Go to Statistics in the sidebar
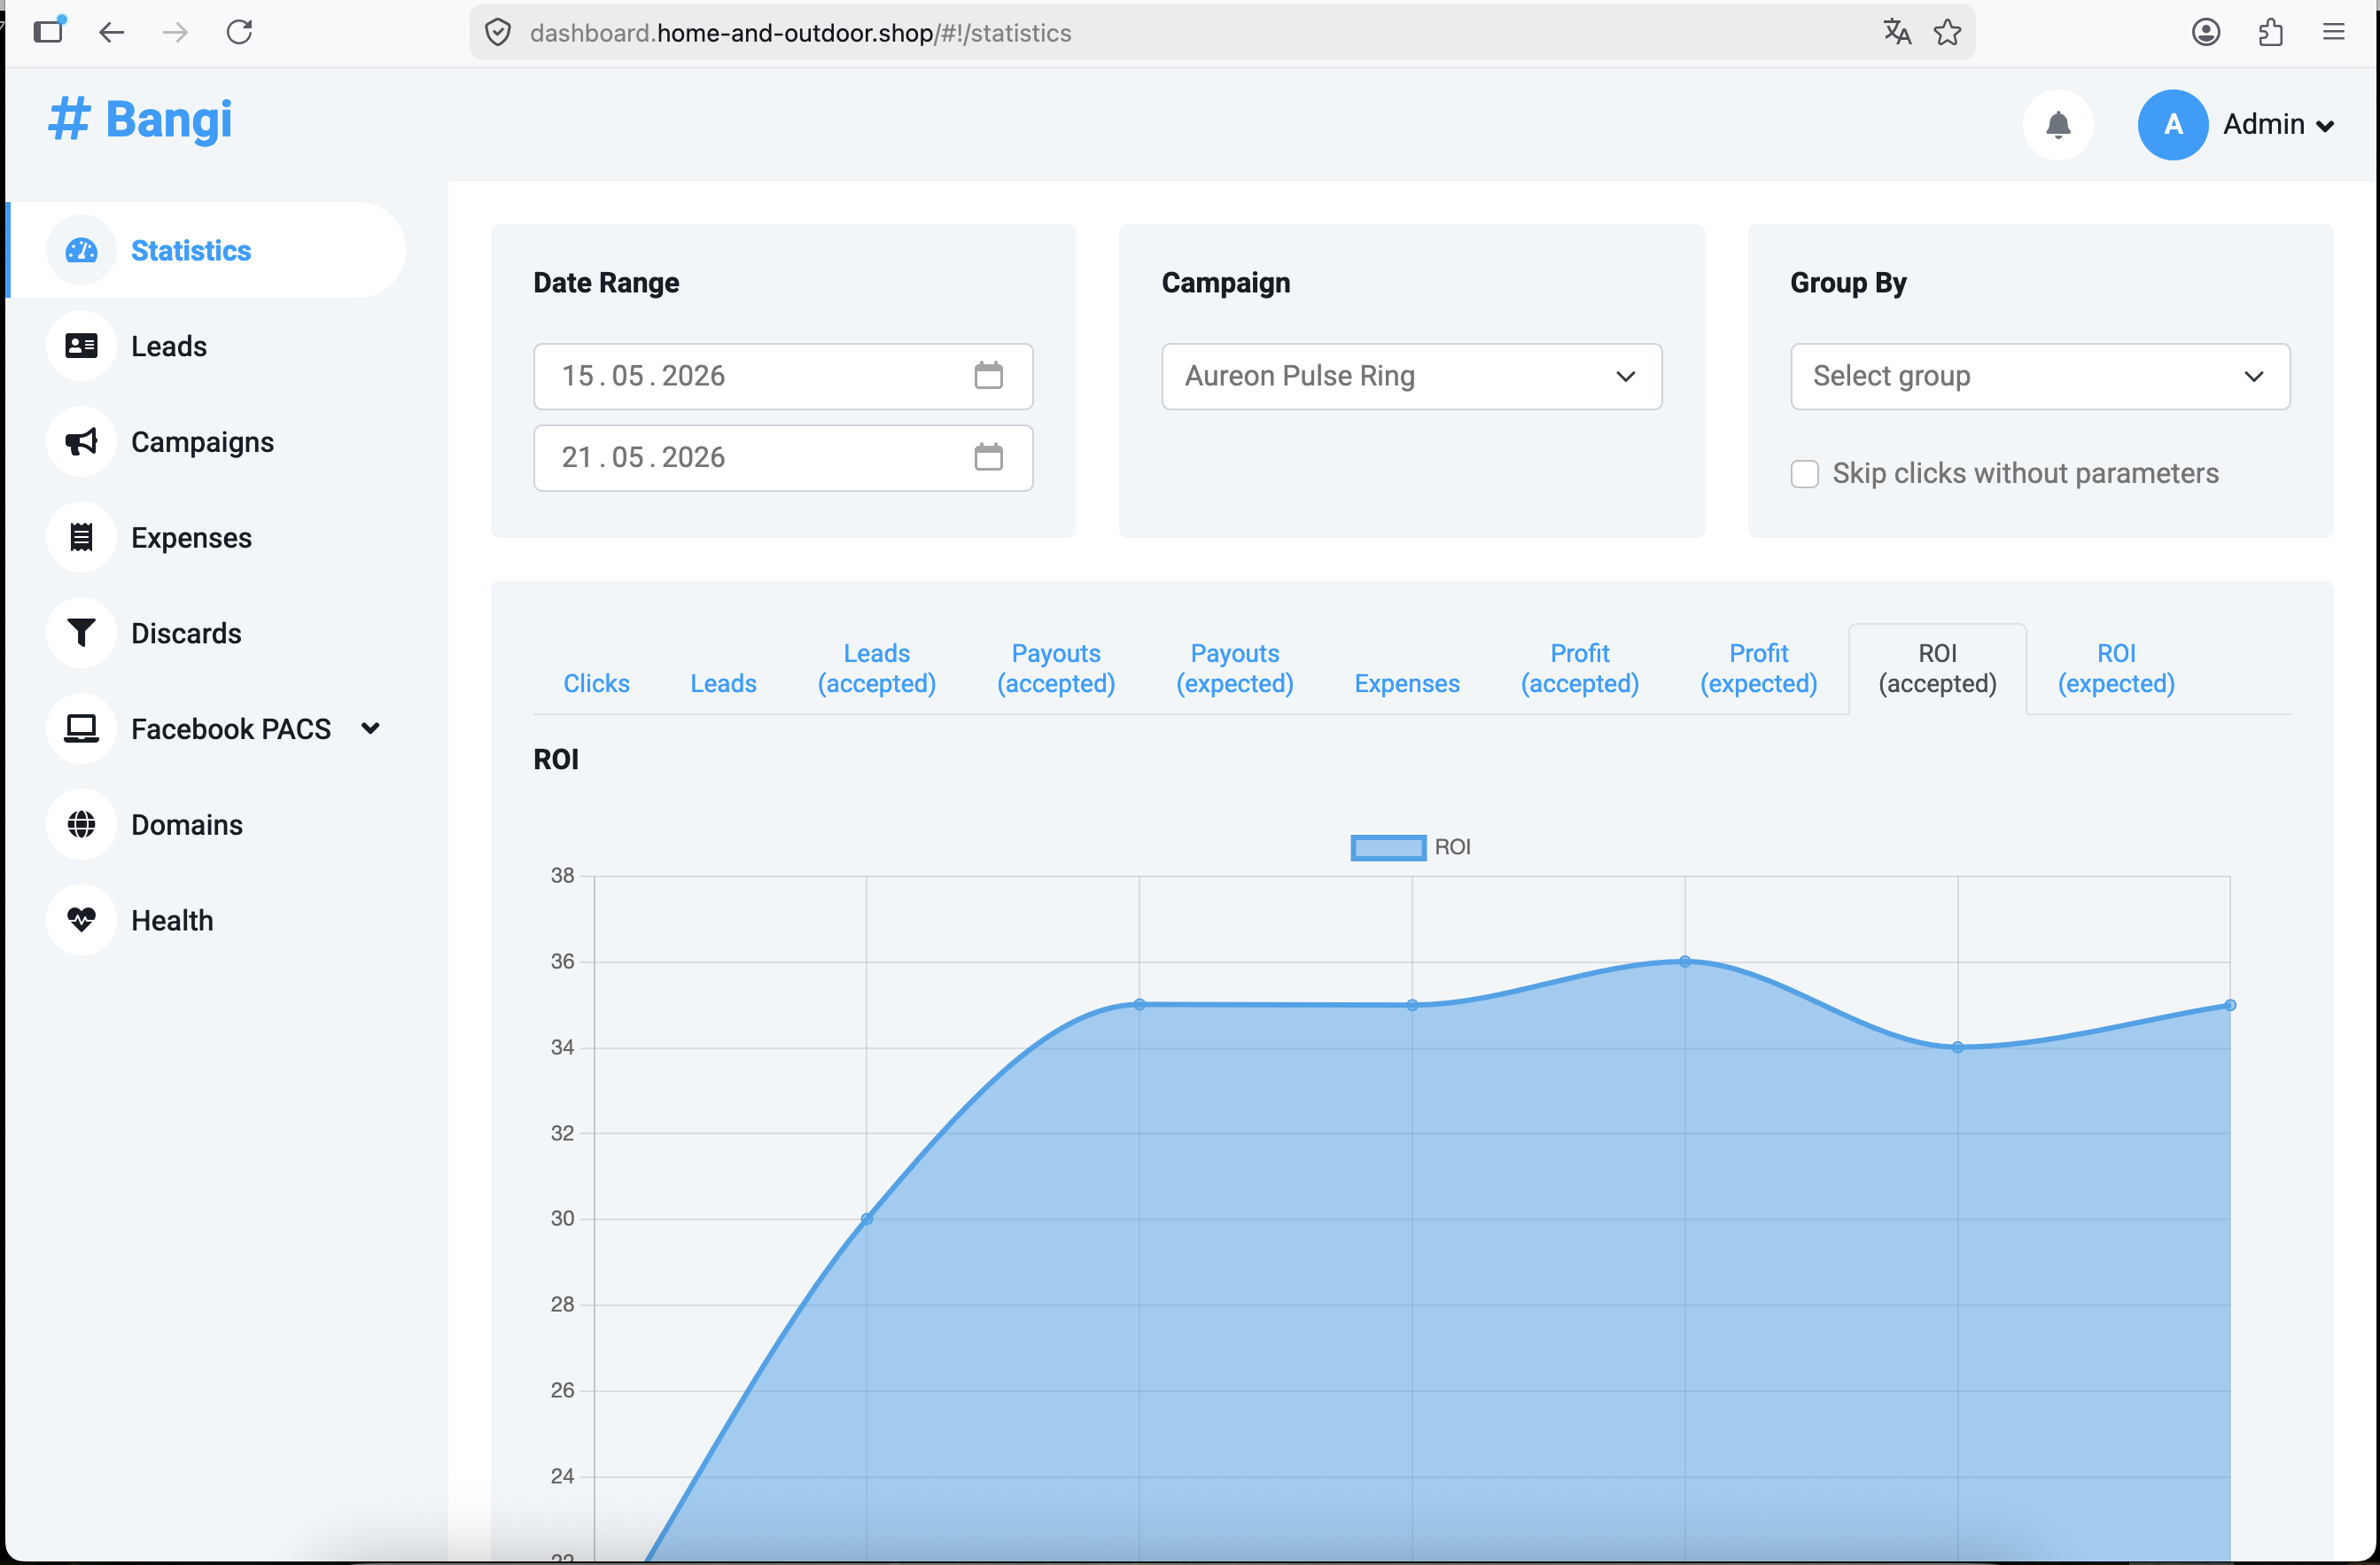This screenshot has width=2380, height=1565. pos(206,250)
